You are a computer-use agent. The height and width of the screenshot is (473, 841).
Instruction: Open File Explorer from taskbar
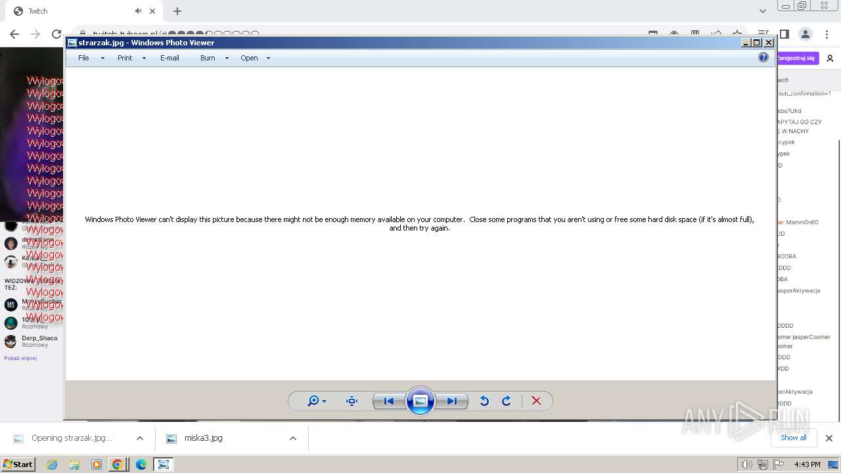(74, 464)
